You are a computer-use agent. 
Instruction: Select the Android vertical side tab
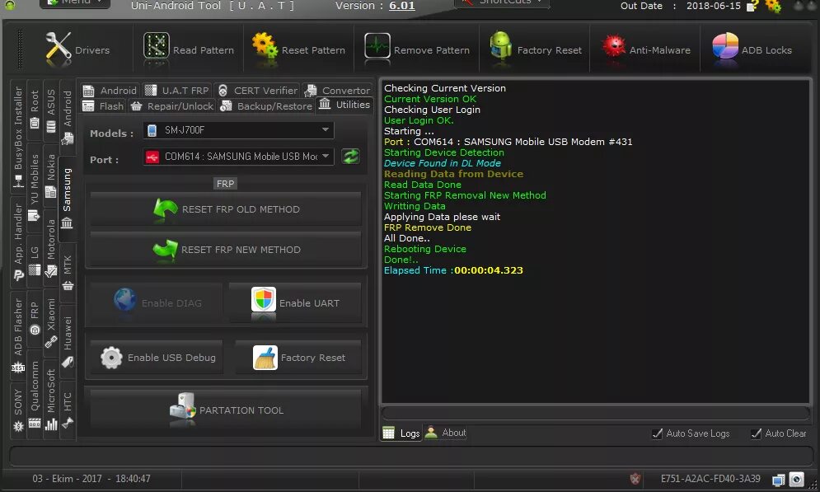coord(68,117)
